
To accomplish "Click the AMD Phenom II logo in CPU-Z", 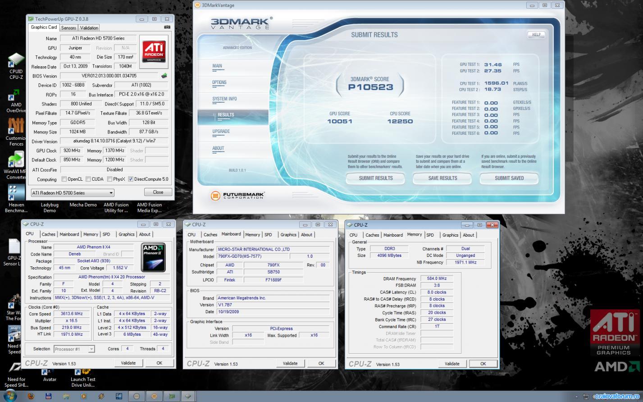I will pyautogui.click(x=154, y=257).
